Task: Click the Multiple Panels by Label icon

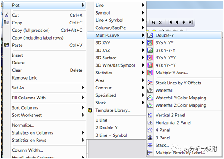Action: click(x=150, y=153)
